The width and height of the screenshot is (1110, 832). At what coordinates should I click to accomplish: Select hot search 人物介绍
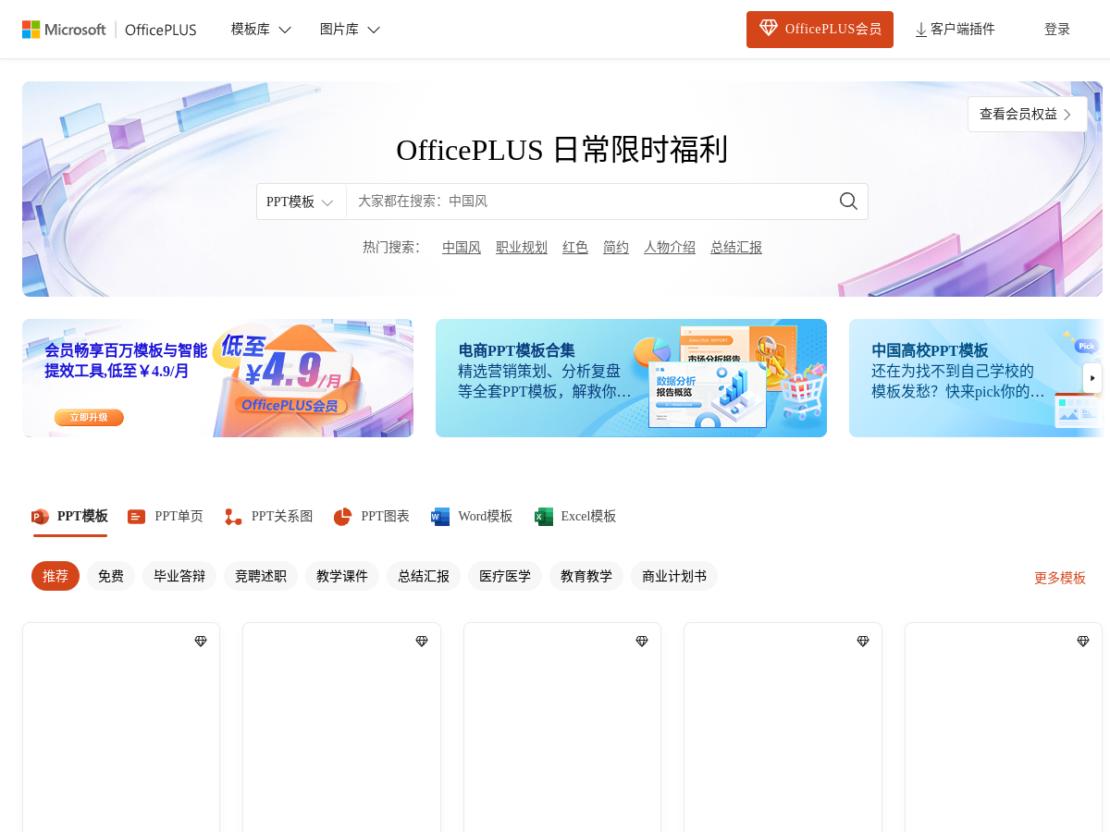(x=670, y=248)
